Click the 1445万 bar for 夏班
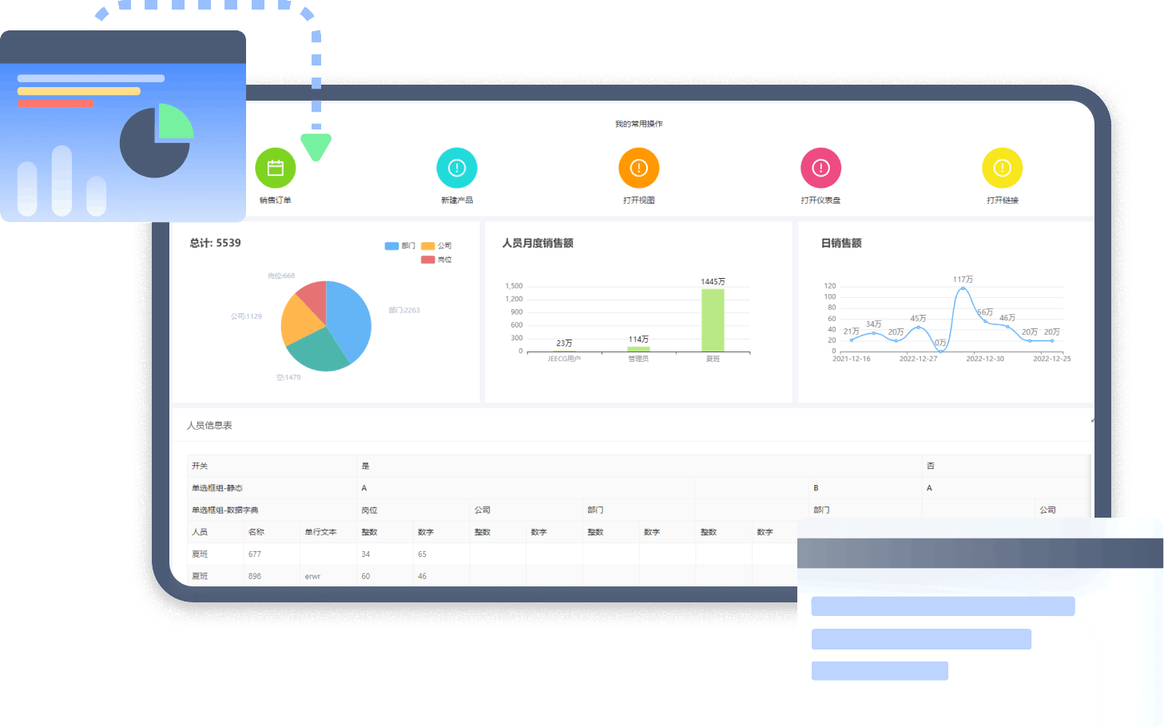The image size is (1164, 727). [x=713, y=320]
